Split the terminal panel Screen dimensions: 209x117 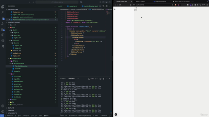(100, 79)
